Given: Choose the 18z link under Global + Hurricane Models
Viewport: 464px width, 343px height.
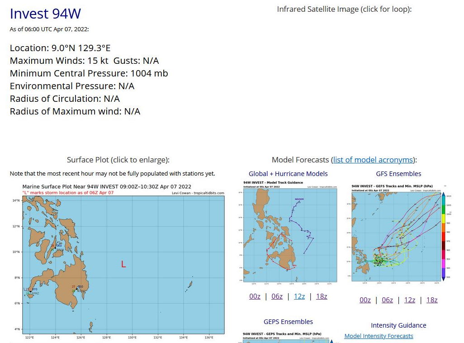Looking at the screenshot, I should pyautogui.click(x=321, y=296).
